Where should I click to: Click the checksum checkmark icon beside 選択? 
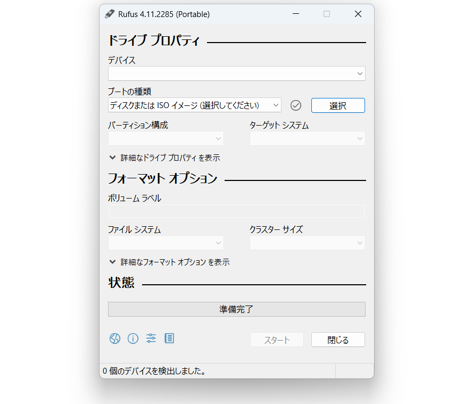(x=296, y=105)
